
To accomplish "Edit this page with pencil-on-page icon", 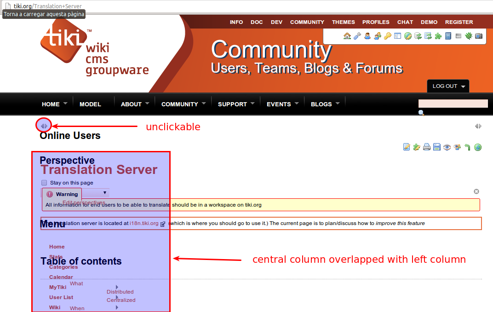I will point(407,147).
